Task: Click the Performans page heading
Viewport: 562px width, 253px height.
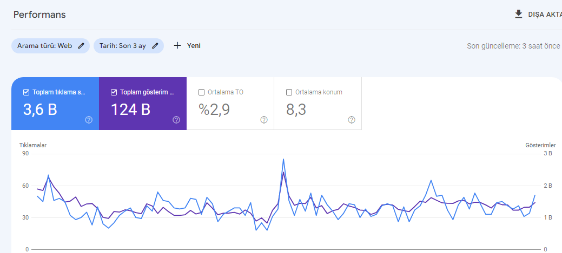Action: (x=39, y=15)
